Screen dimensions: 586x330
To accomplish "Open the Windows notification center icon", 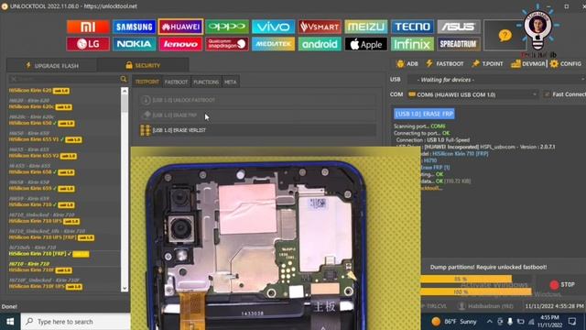I will pyautogui.click(x=571, y=322).
